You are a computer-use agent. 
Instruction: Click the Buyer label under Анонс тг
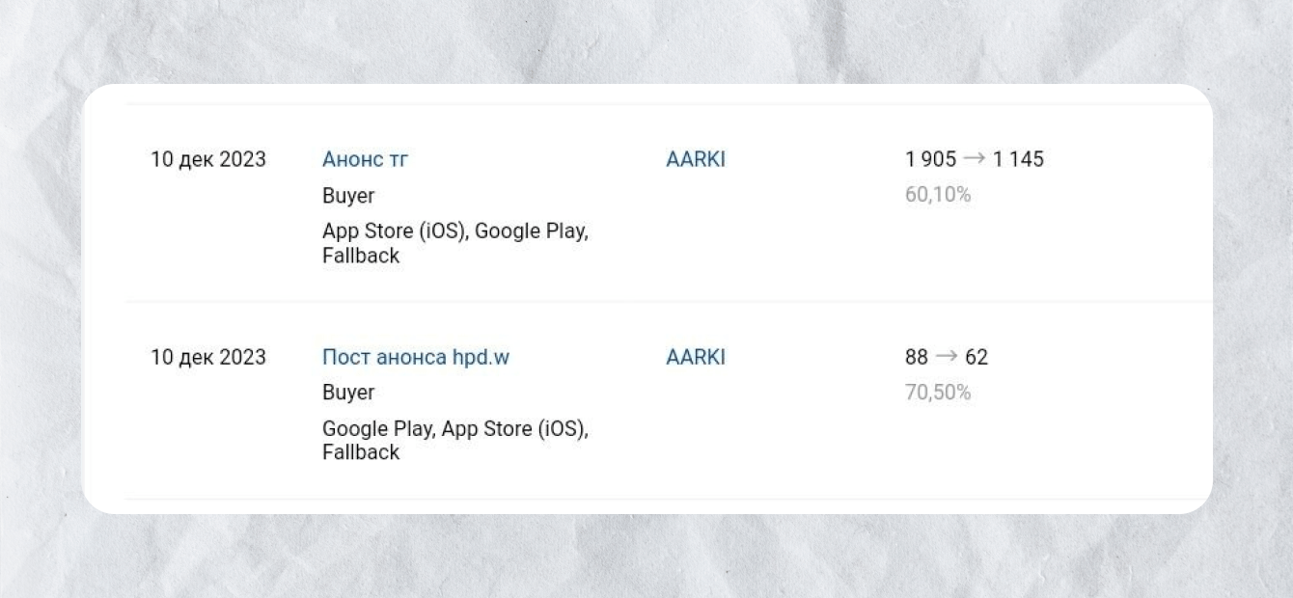pos(348,197)
